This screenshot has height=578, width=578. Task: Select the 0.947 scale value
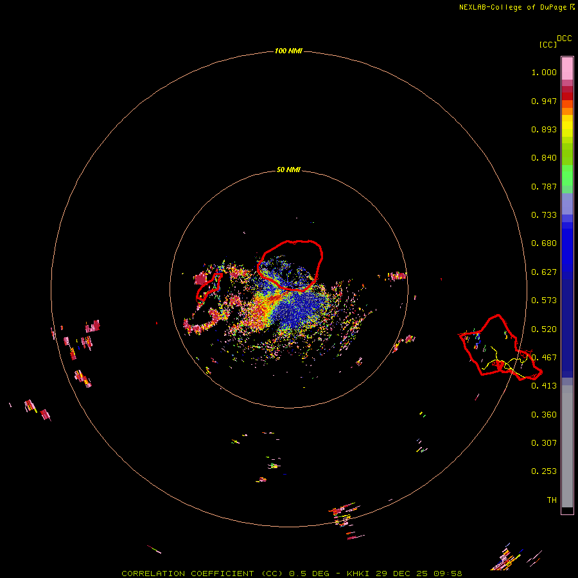click(x=544, y=101)
